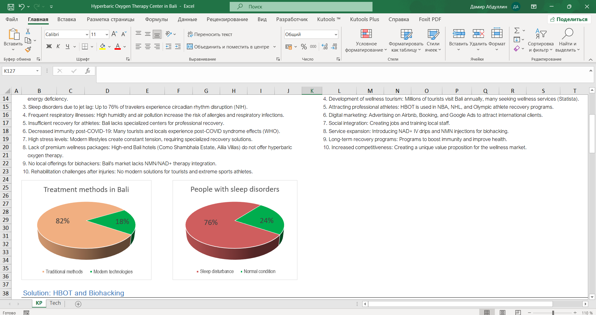Screen dimensions: 596x315
Task: Expand the formula bar
Action: click(x=591, y=71)
